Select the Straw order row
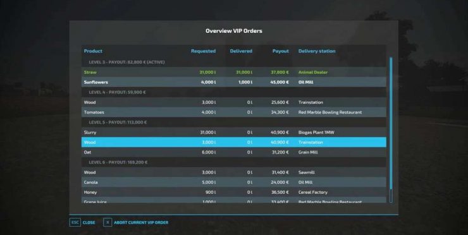 pos(234,72)
